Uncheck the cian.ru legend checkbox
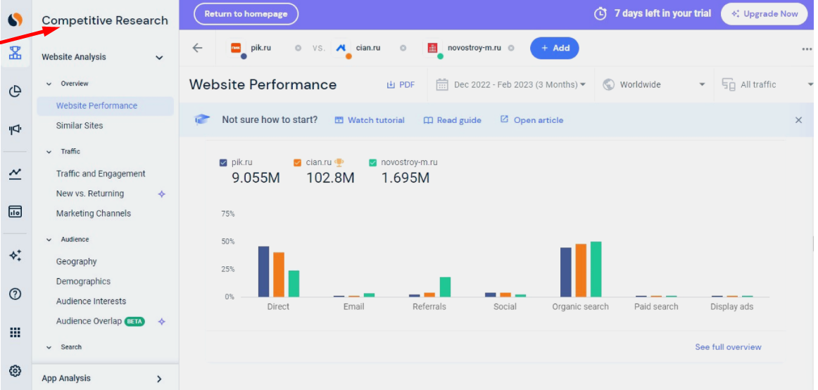Image resolution: width=818 pixels, height=390 pixels. [298, 162]
